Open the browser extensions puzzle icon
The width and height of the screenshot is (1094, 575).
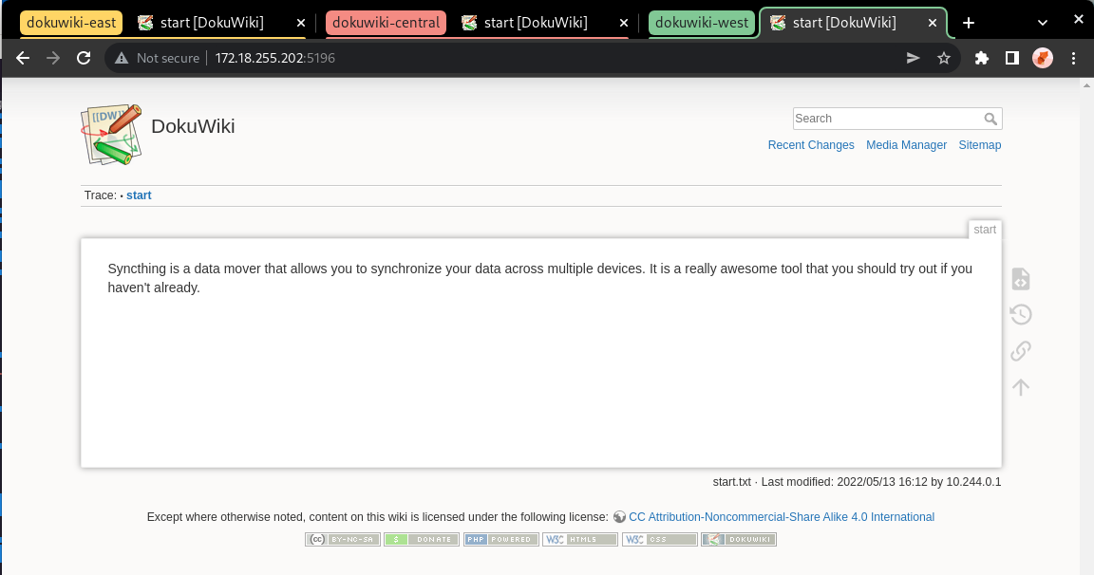[x=982, y=58]
